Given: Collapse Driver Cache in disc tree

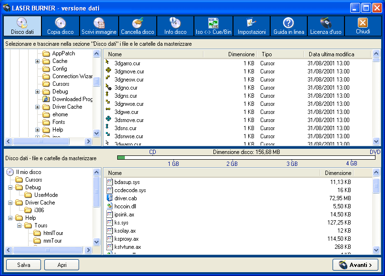Looking at the screenshot, I should click(10, 203).
